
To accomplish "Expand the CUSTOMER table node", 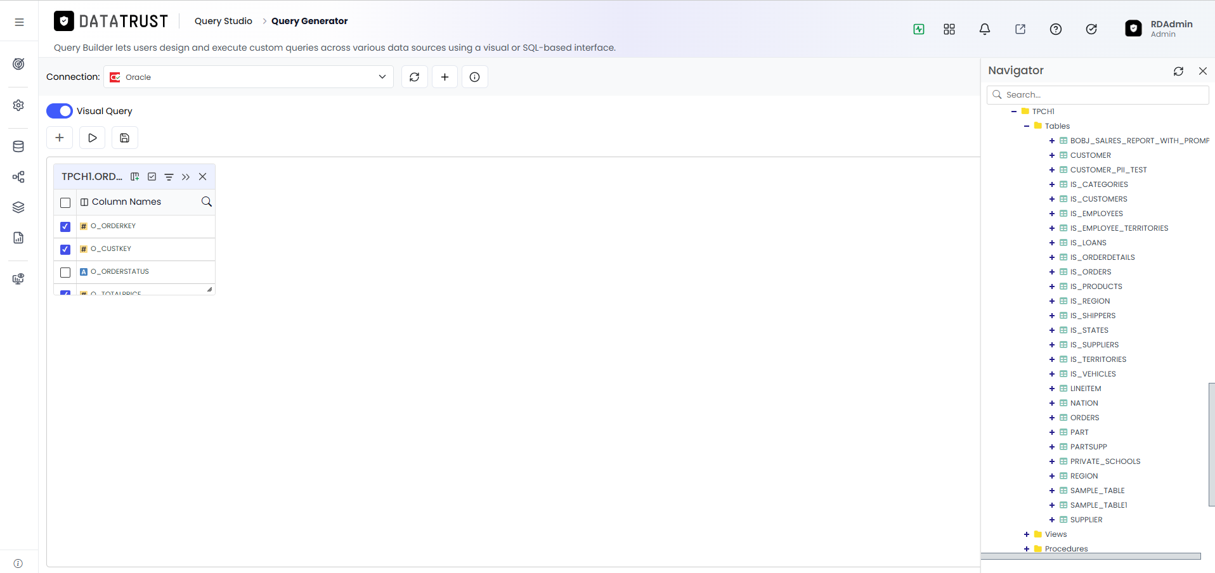I will coord(1052,155).
